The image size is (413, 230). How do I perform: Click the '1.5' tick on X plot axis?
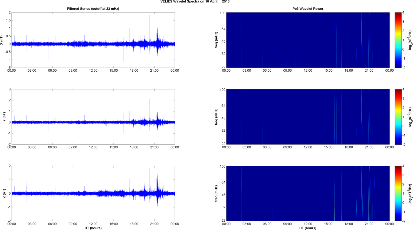click(8, 21)
